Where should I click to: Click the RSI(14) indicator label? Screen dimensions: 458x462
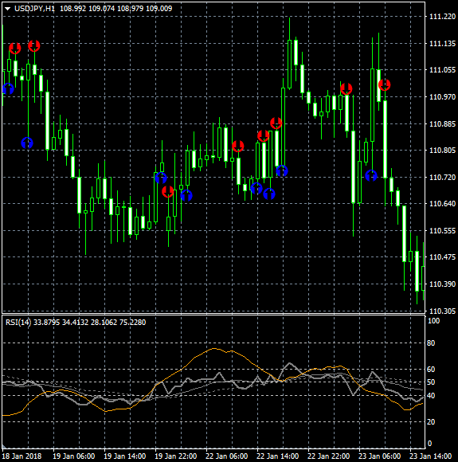coord(18,323)
